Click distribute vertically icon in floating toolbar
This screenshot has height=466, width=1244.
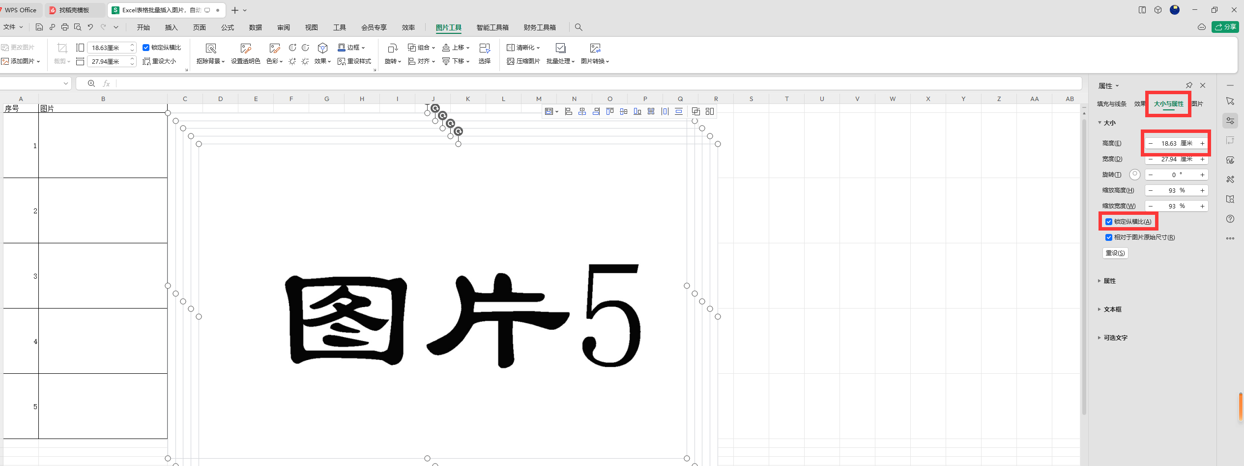[x=679, y=111]
